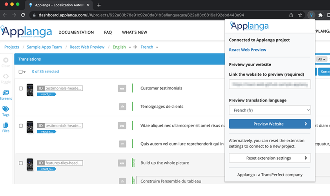
Task: Open the browser extensions puzzle icon
Action: (x=320, y=15)
